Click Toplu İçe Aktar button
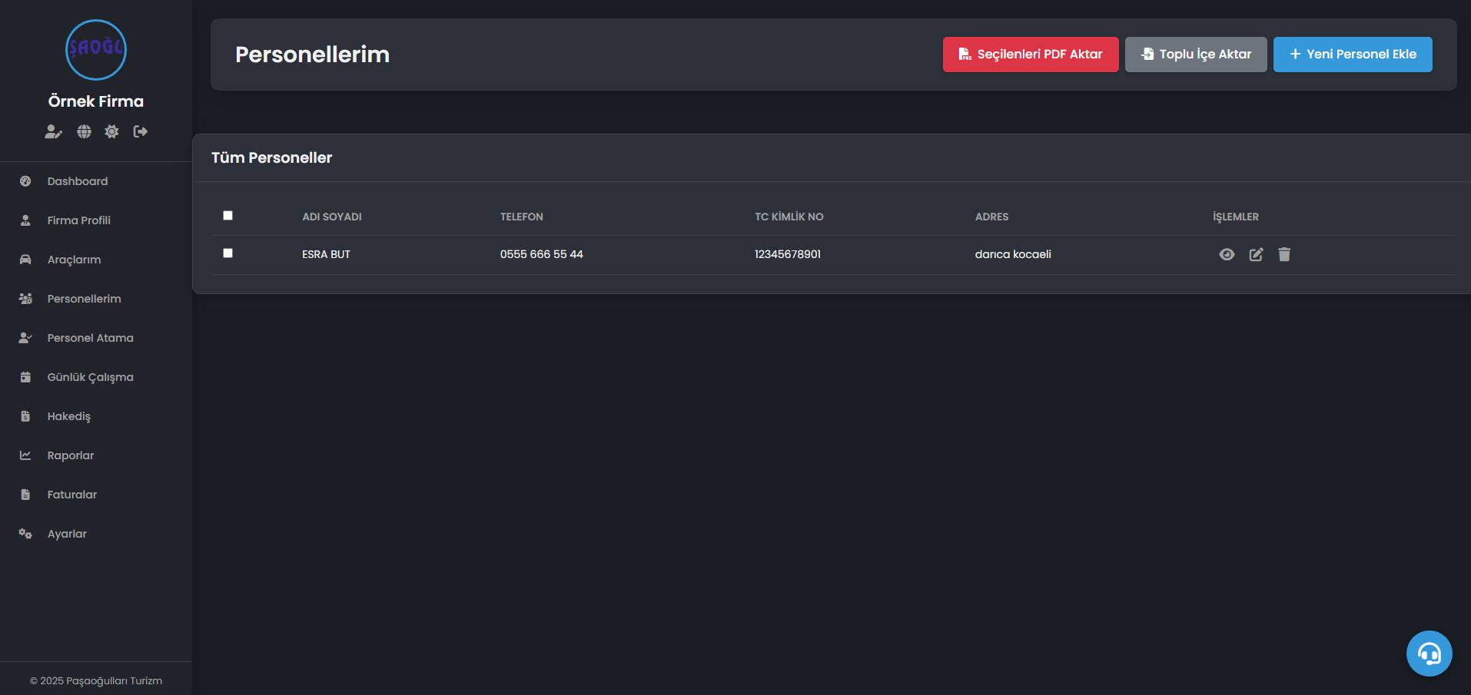The width and height of the screenshot is (1471, 695). (x=1196, y=55)
